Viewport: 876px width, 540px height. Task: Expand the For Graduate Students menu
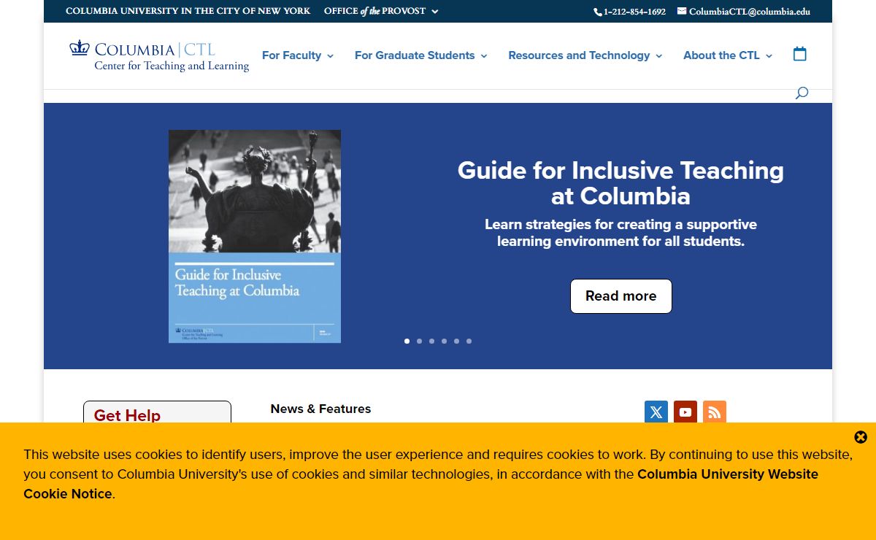click(420, 55)
